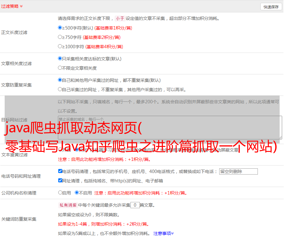
Task: Open the 注意事项 expandable link
Action: tap(163, 233)
